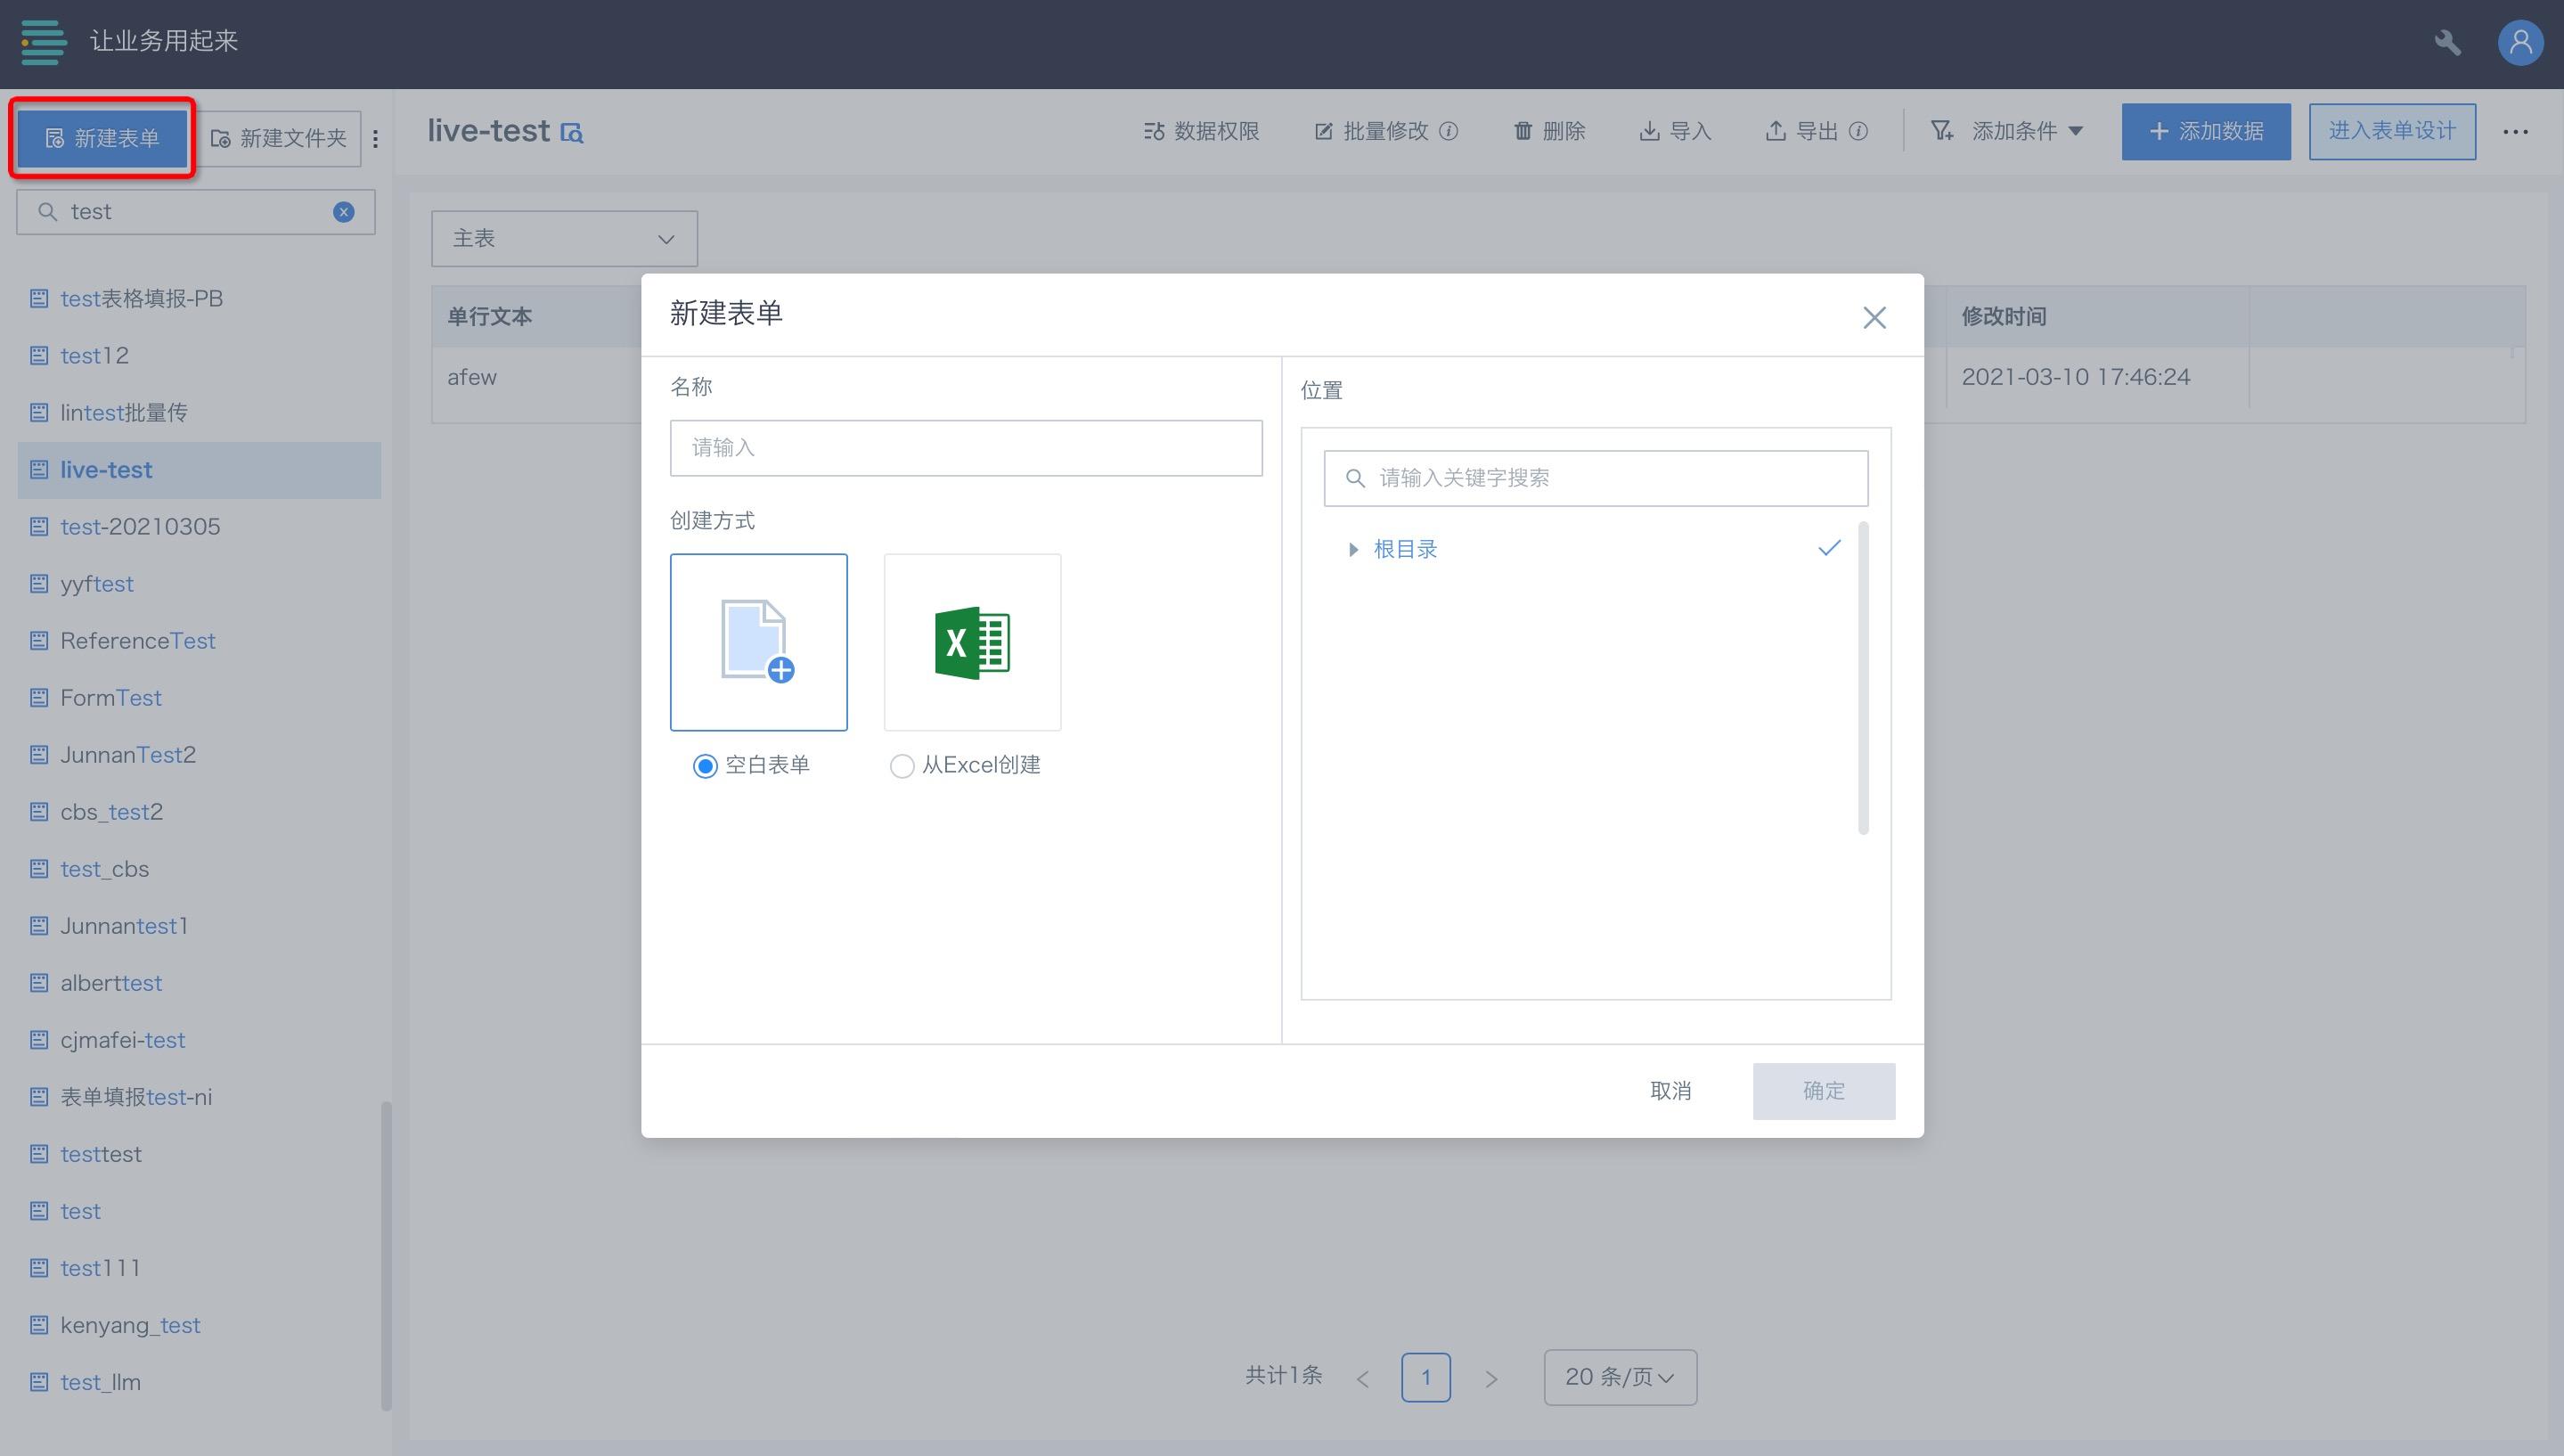The image size is (2564, 1456).
Task: Toggle the 根目录 checkmark selection
Action: pos(1828,548)
